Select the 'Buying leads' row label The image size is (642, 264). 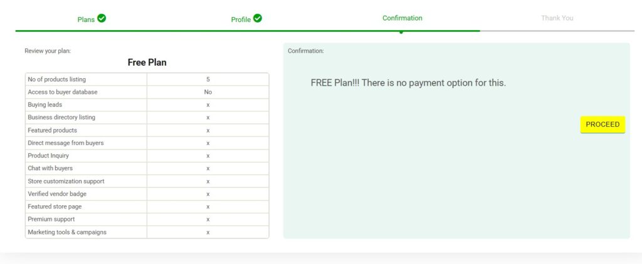[45, 104]
